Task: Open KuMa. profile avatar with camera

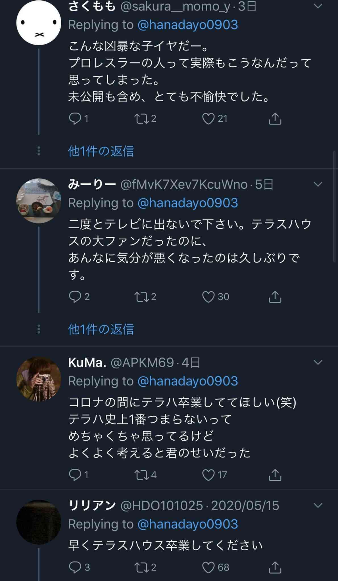Action: pyautogui.click(x=39, y=379)
